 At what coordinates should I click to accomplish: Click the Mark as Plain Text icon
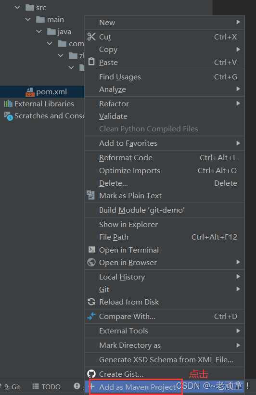click(x=91, y=195)
